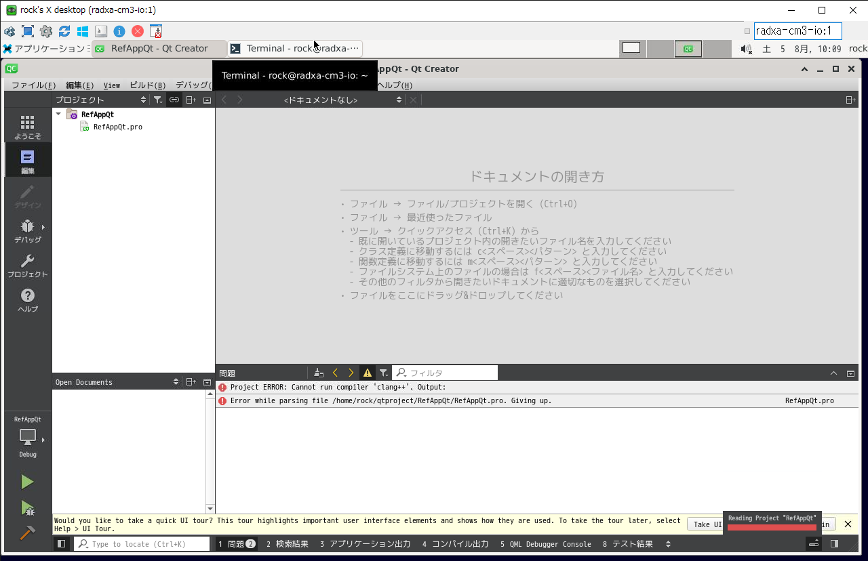Open the Welcome (ようこそ) mode
Viewport: 868px width, 561px height.
(x=27, y=126)
